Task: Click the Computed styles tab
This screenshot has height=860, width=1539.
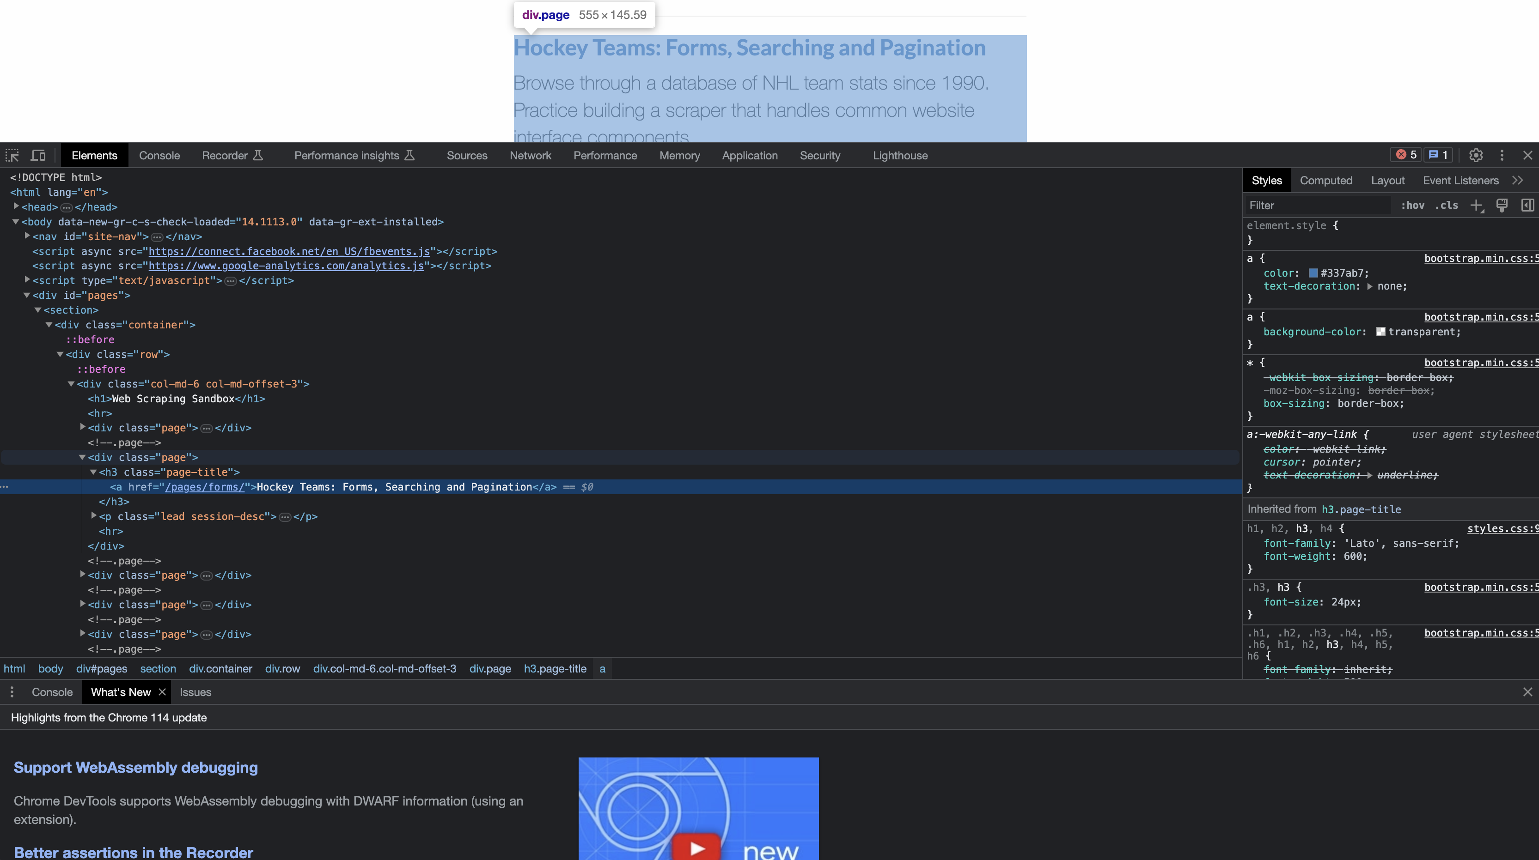Action: click(x=1325, y=180)
